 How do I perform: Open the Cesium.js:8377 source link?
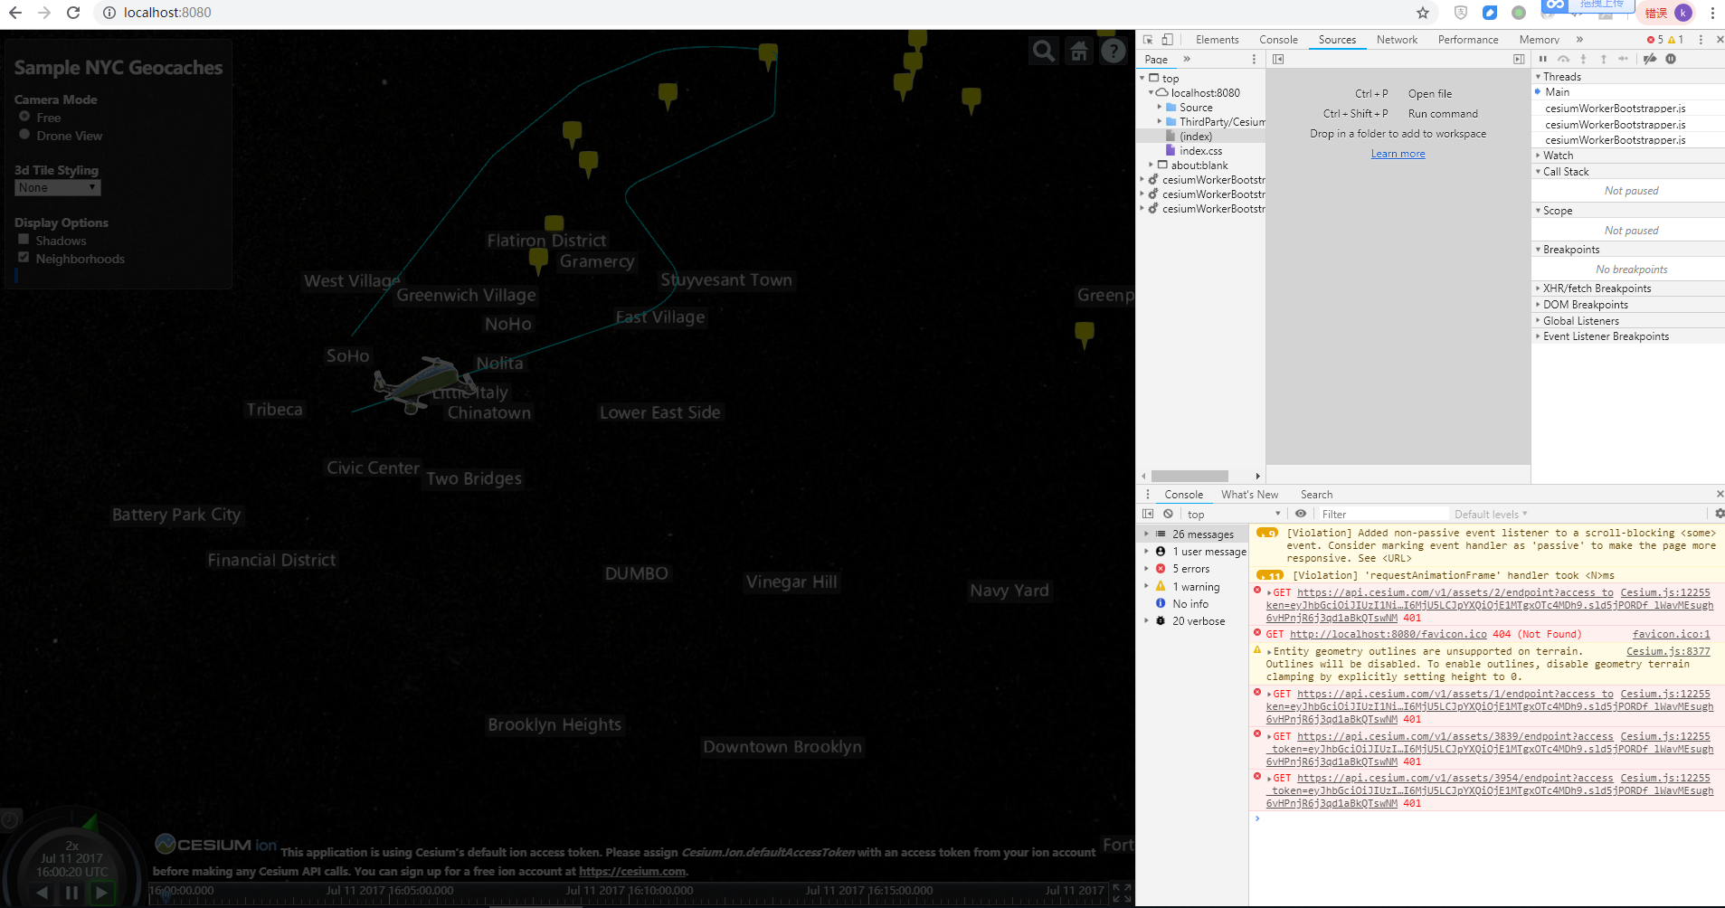tap(1668, 651)
